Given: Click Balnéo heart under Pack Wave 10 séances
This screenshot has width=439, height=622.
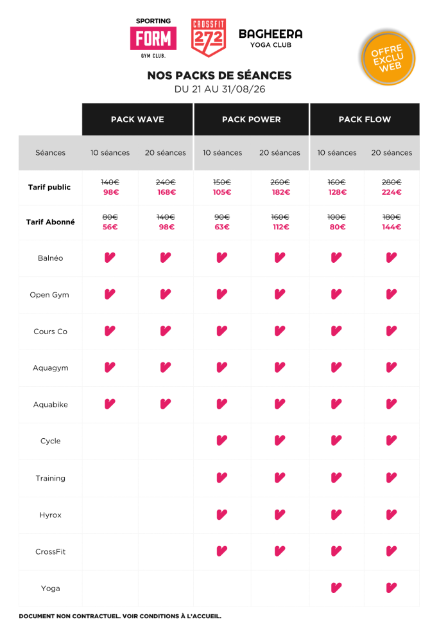Looking at the screenshot, I should (x=110, y=258).
